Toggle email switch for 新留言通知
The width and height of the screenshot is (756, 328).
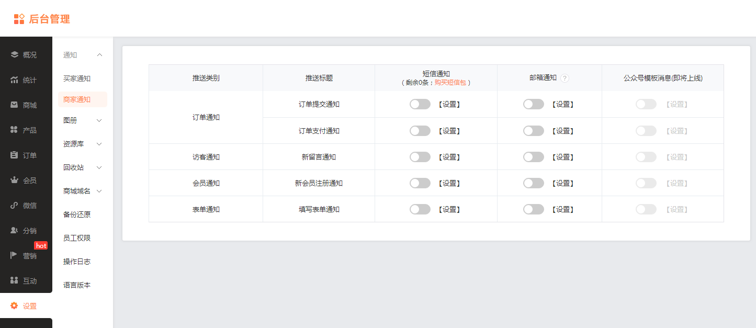[534, 156]
